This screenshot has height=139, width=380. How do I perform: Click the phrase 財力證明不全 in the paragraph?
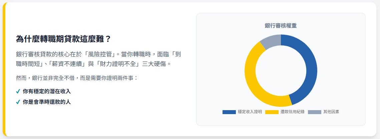[118, 64]
